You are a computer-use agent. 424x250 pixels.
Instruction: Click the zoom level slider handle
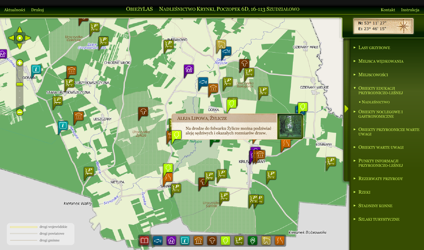19,84
